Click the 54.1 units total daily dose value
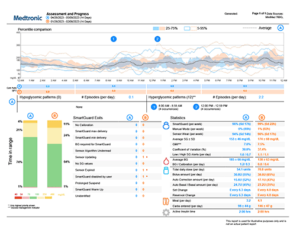 point(244,170)
